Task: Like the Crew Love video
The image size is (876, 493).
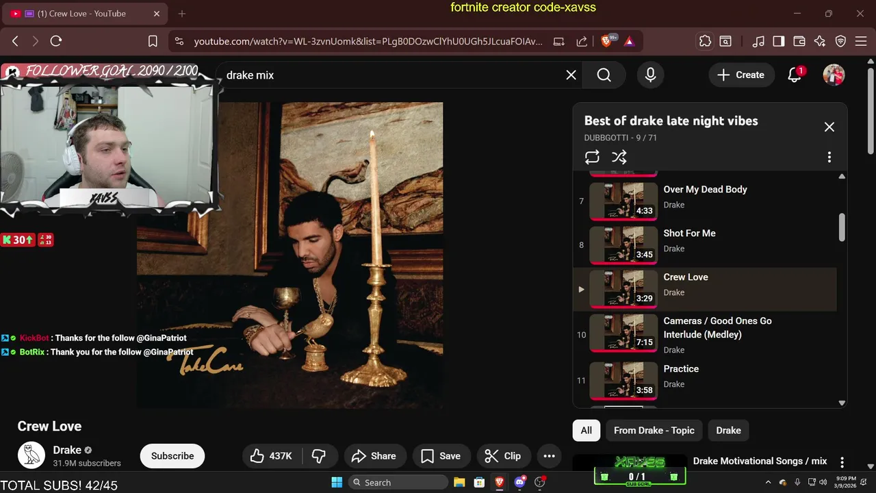Action: coord(271,456)
